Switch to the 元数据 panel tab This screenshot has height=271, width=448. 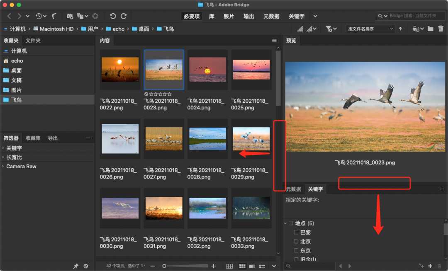coord(293,189)
